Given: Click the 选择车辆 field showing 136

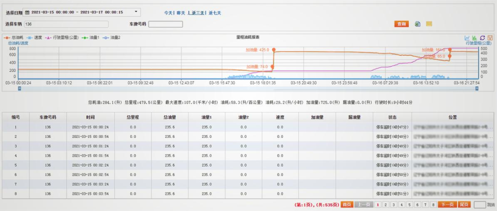Looking at the screenshot, I should [x=66, y=24].
